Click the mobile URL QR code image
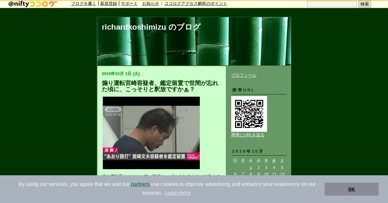 coord(249,114)
